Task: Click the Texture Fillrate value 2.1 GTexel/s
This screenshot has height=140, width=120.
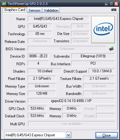Action: (99, 78)
